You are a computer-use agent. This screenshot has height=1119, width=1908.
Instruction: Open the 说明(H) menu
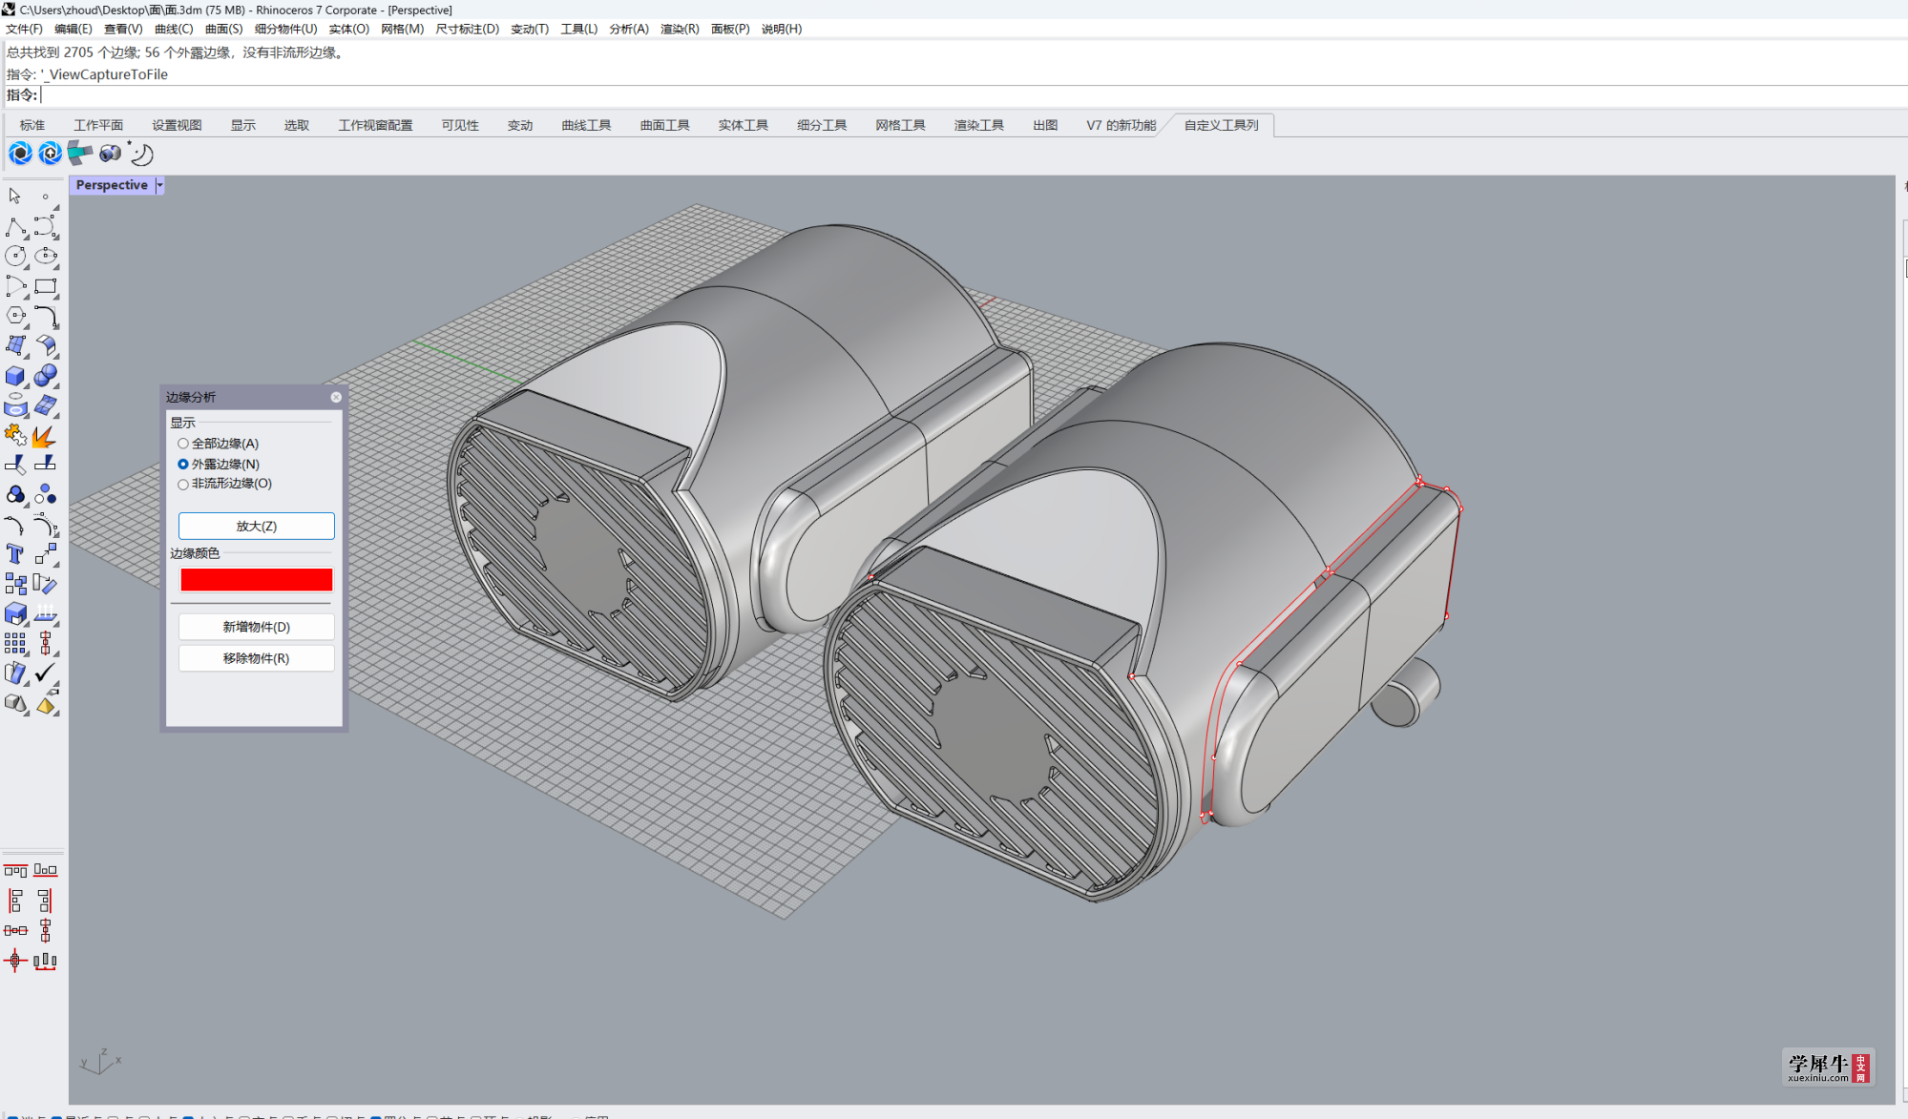(x=782, y=29)
